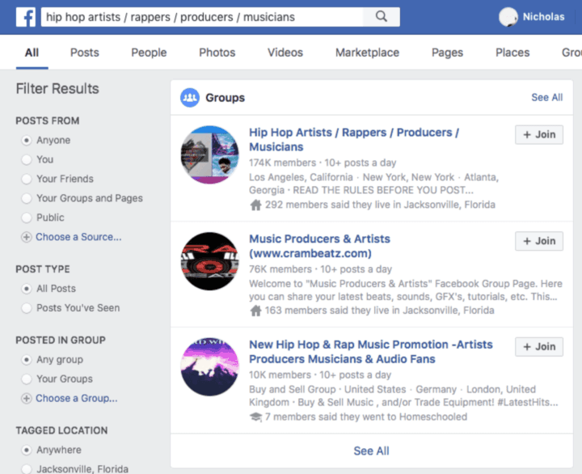
Task: Click the Facebook logo icon
Action: tap(25, 16)
